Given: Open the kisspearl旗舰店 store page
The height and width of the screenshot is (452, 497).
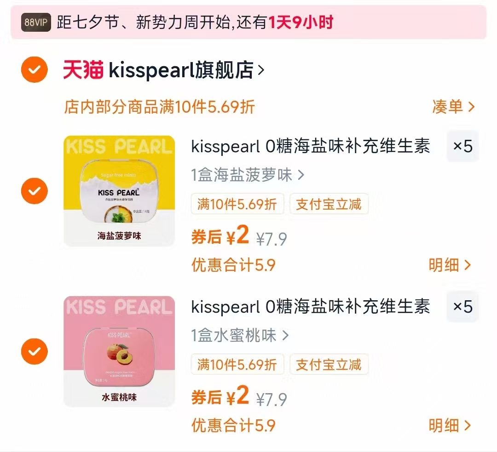Looking at the screenshot, I should pyautogui.click(x=186, y=70).
